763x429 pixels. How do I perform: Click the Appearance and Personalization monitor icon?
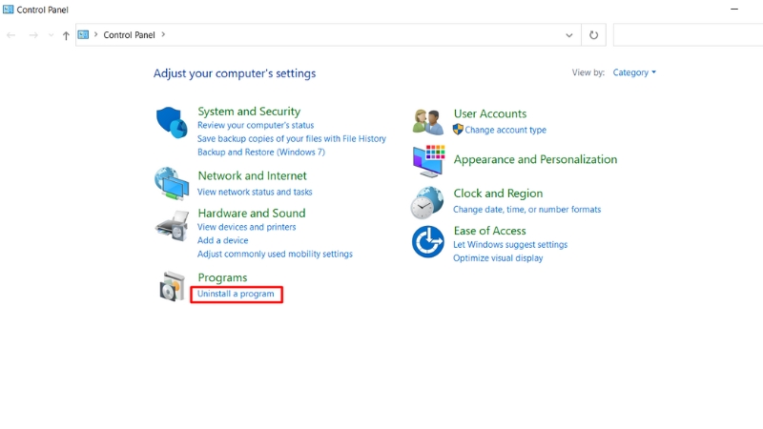coord(428,161)
